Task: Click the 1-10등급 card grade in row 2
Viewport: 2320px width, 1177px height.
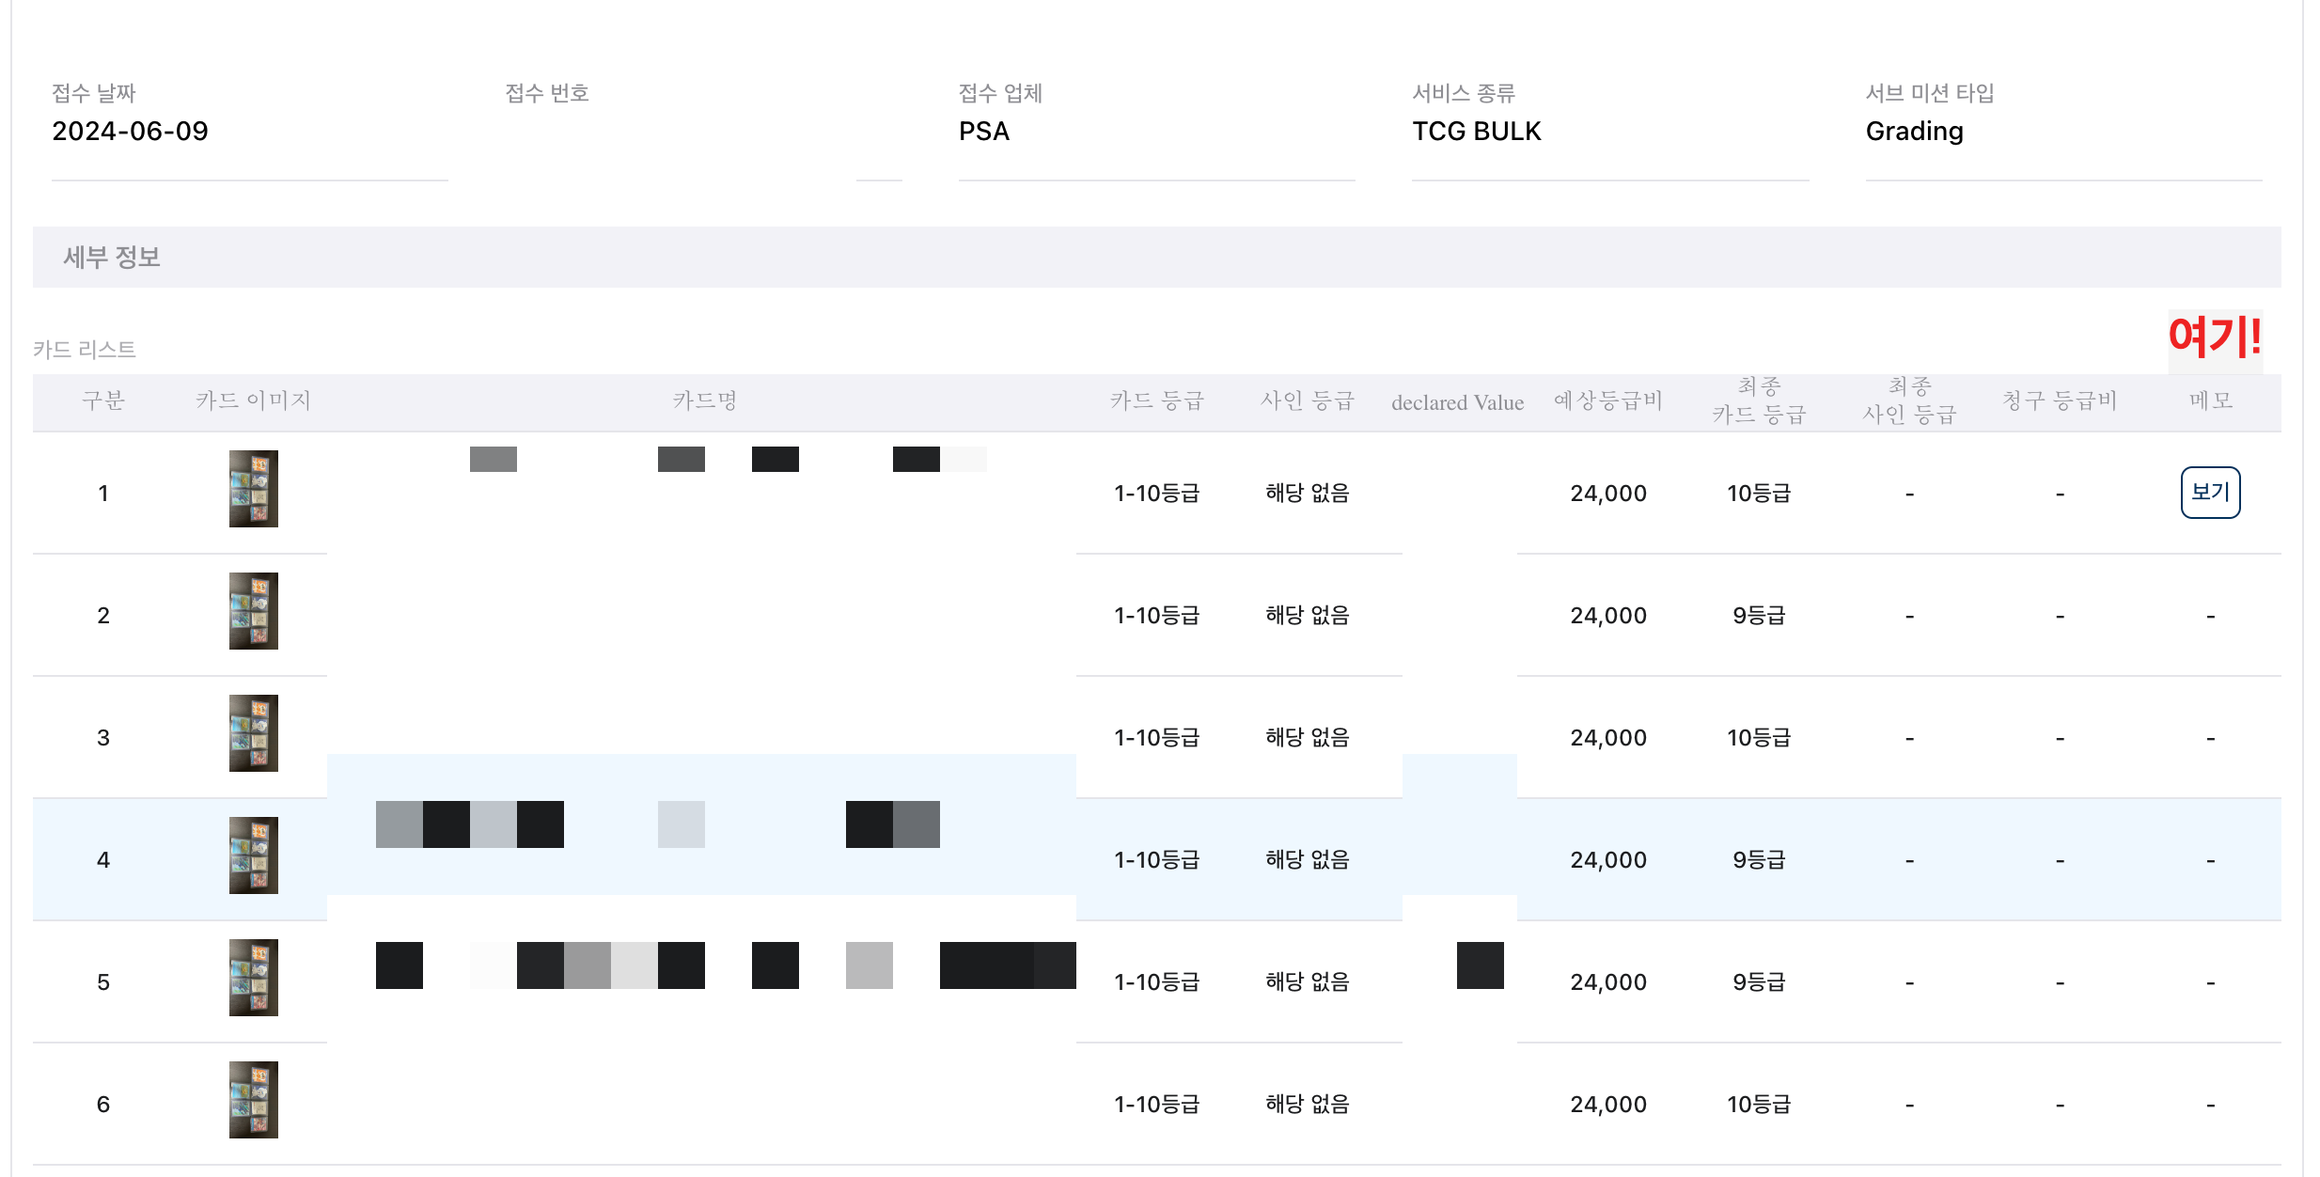Action: (1157, 616)
